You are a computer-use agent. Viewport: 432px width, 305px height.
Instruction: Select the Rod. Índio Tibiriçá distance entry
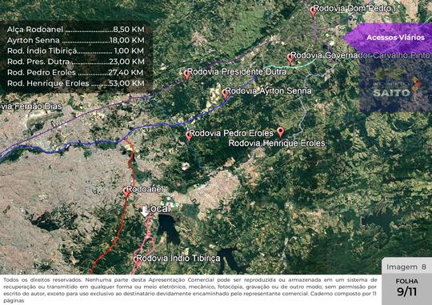coord(75,51)
